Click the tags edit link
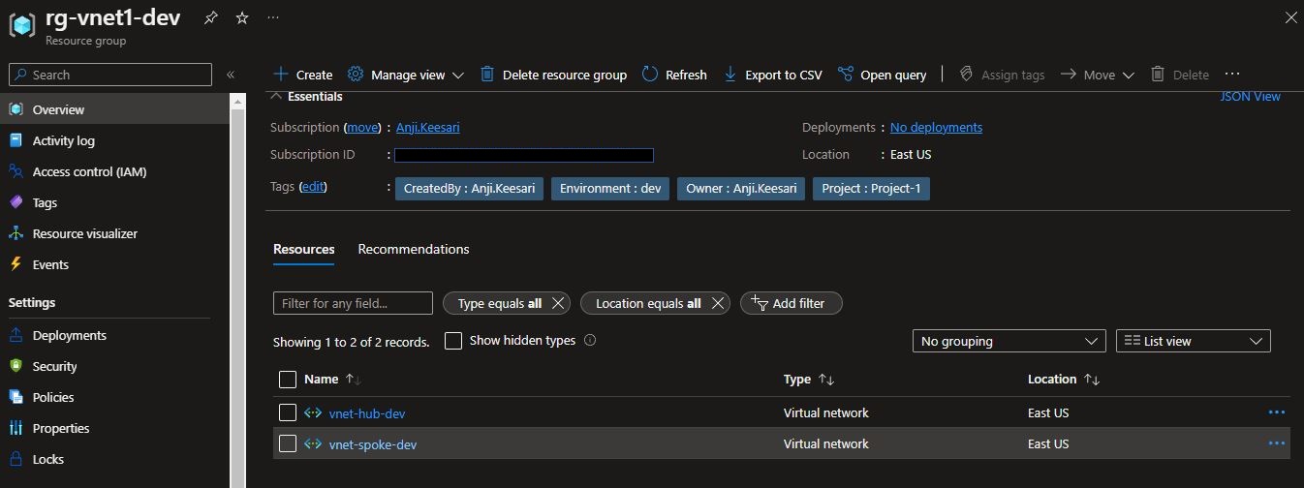The width and height of the screenshot is (1304, 488). (313, 186)
